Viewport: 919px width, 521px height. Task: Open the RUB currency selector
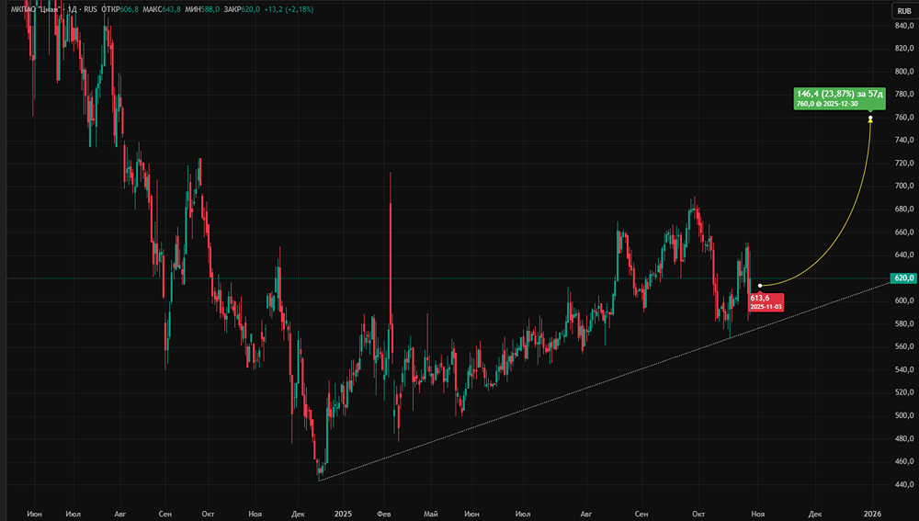point(903,11)
